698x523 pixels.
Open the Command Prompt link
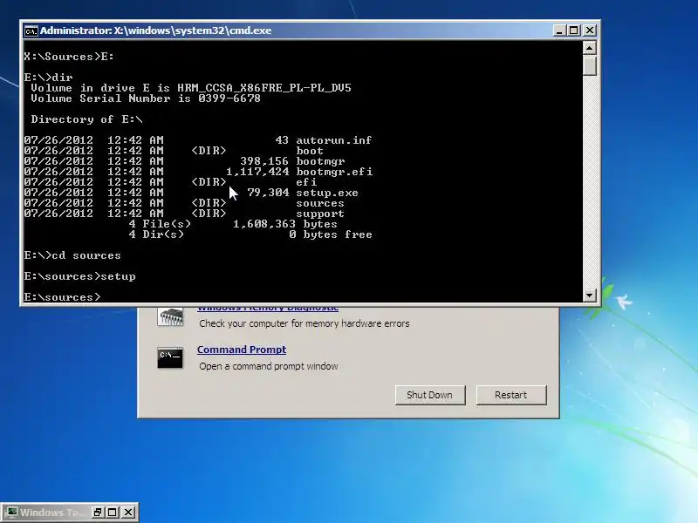tap(242, 350)
